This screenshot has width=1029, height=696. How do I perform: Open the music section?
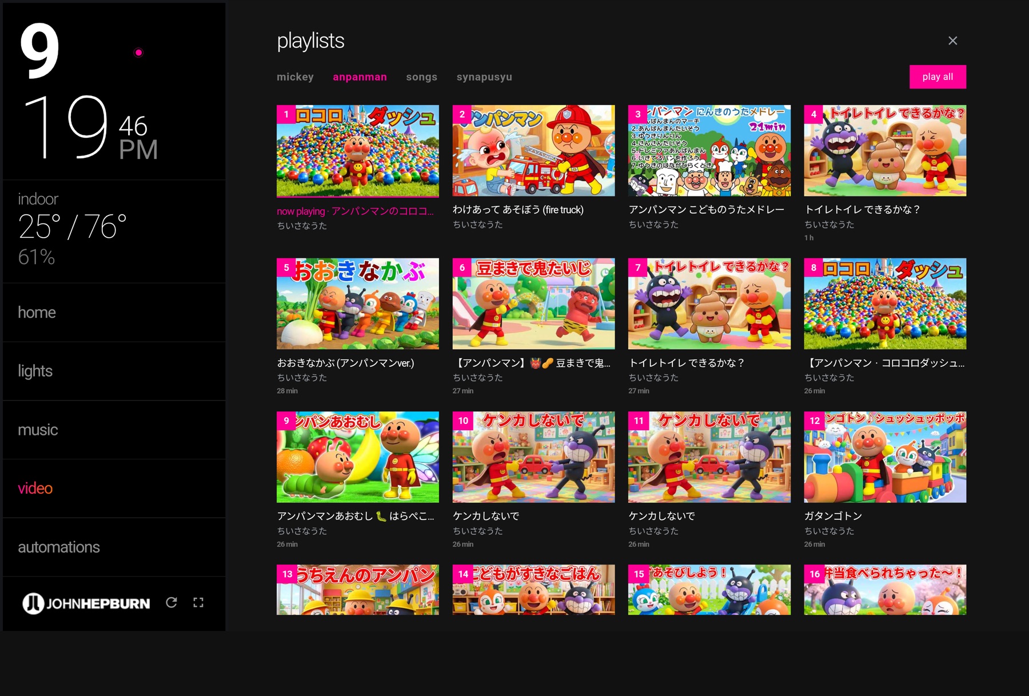tap(114, 430)
